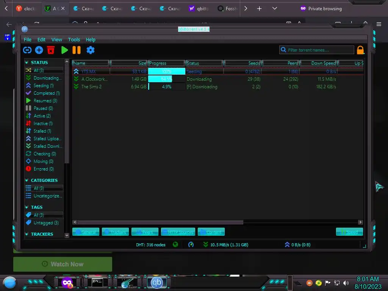
Task: Click the qb icon in taskbar
Action: [x=156, y=282]
